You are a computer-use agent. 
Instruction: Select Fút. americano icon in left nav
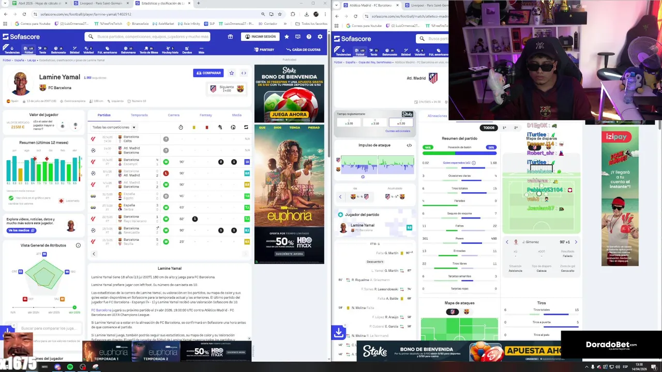pos(107,50)
